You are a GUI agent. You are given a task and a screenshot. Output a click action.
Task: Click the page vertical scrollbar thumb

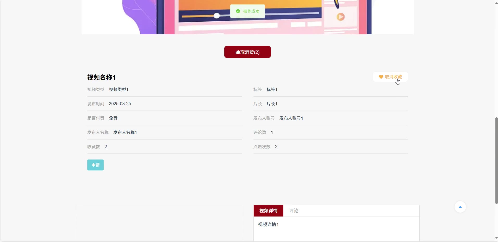(496, 161)
